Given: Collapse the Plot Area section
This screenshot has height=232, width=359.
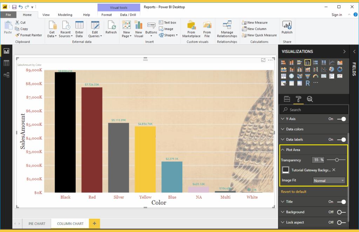Looking at the screenshot, I should pyautogui.click(x=283, y=150).
